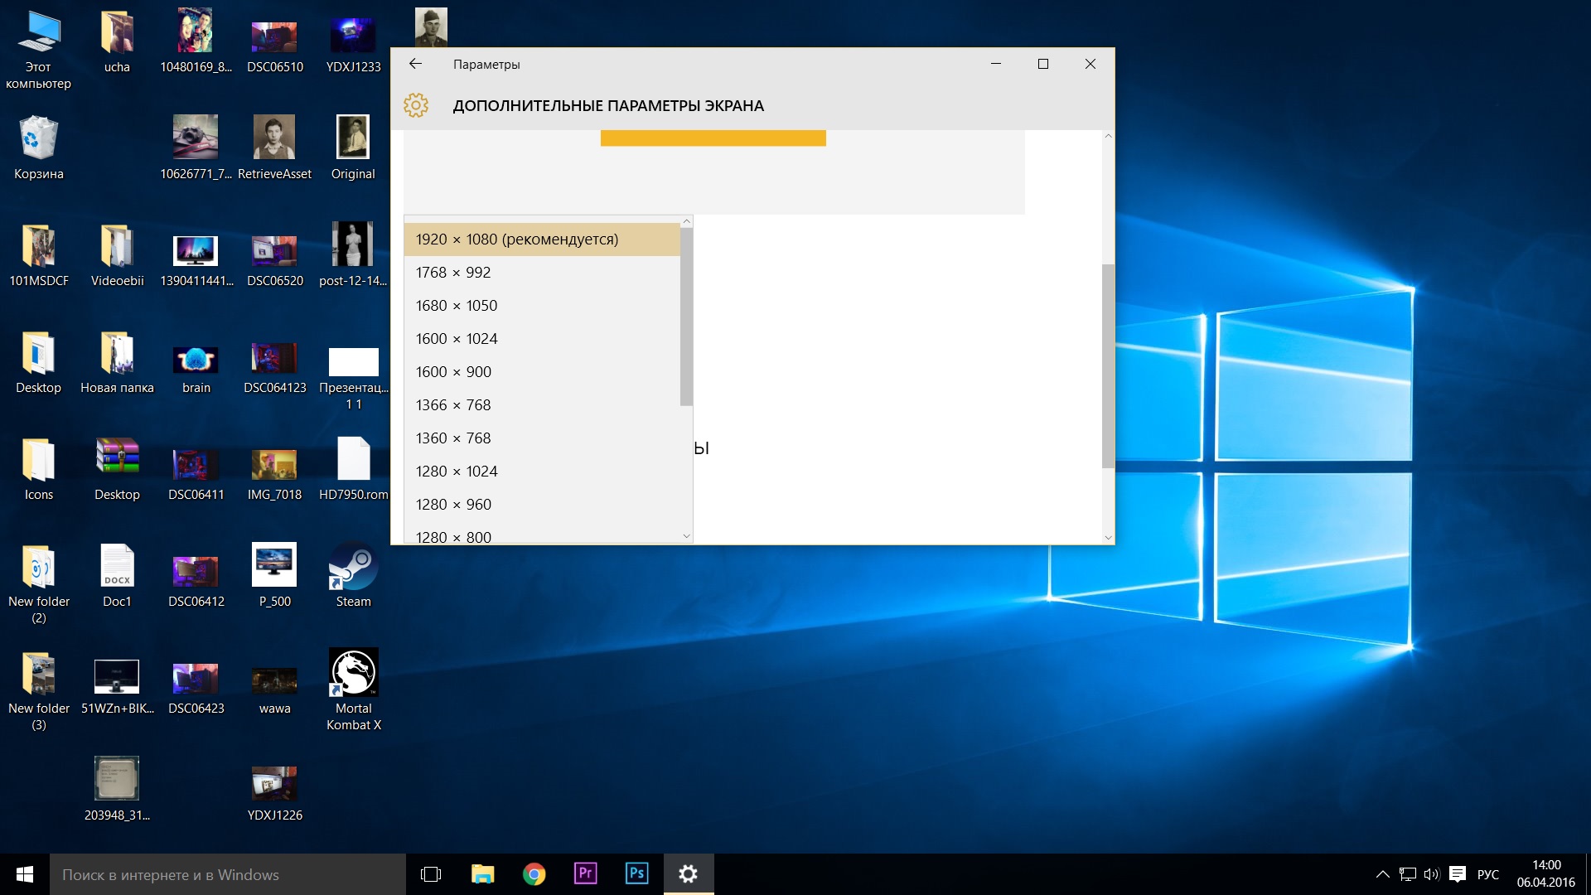Click the gear icon beside the settings title
The image size is (1591, 895).
tap(416, 105)
